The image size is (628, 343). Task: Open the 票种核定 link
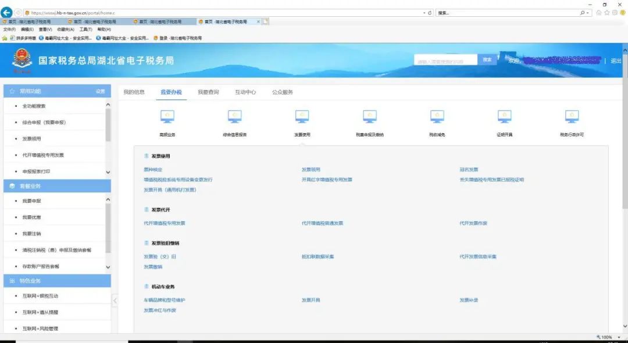(153, 170)
